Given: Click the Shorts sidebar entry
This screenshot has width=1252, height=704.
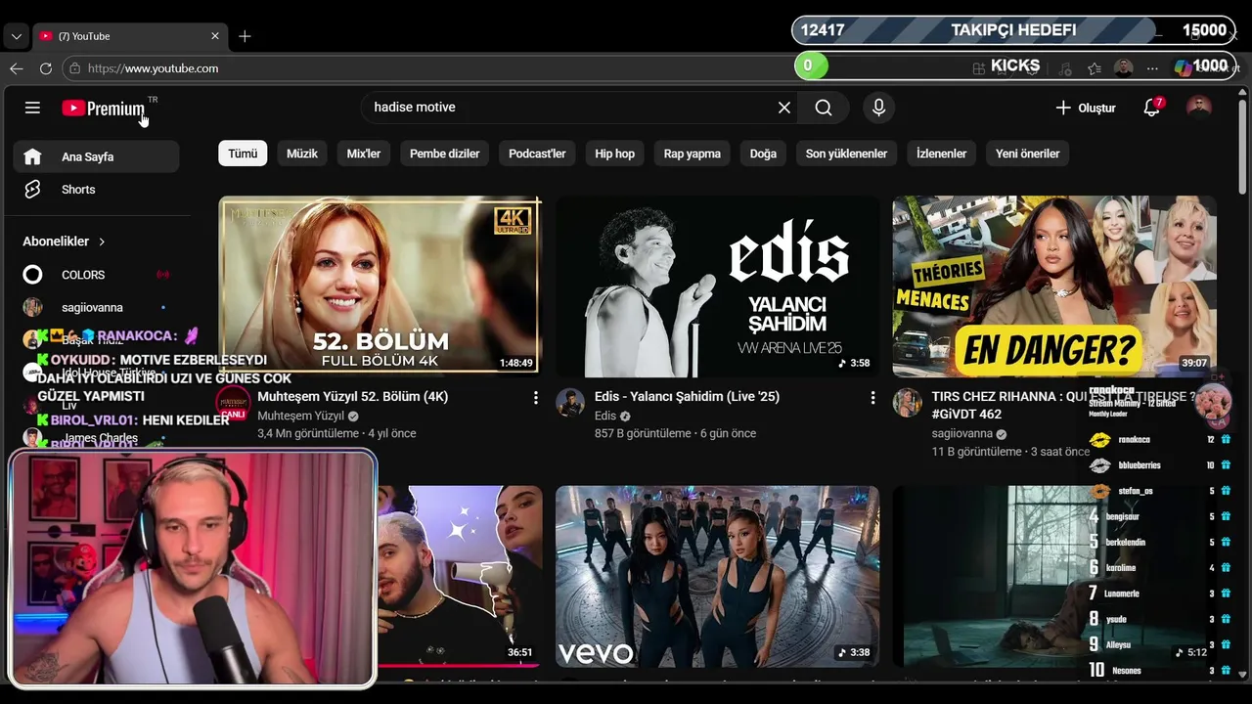Looking at the screenshot, I should [96, 190].
